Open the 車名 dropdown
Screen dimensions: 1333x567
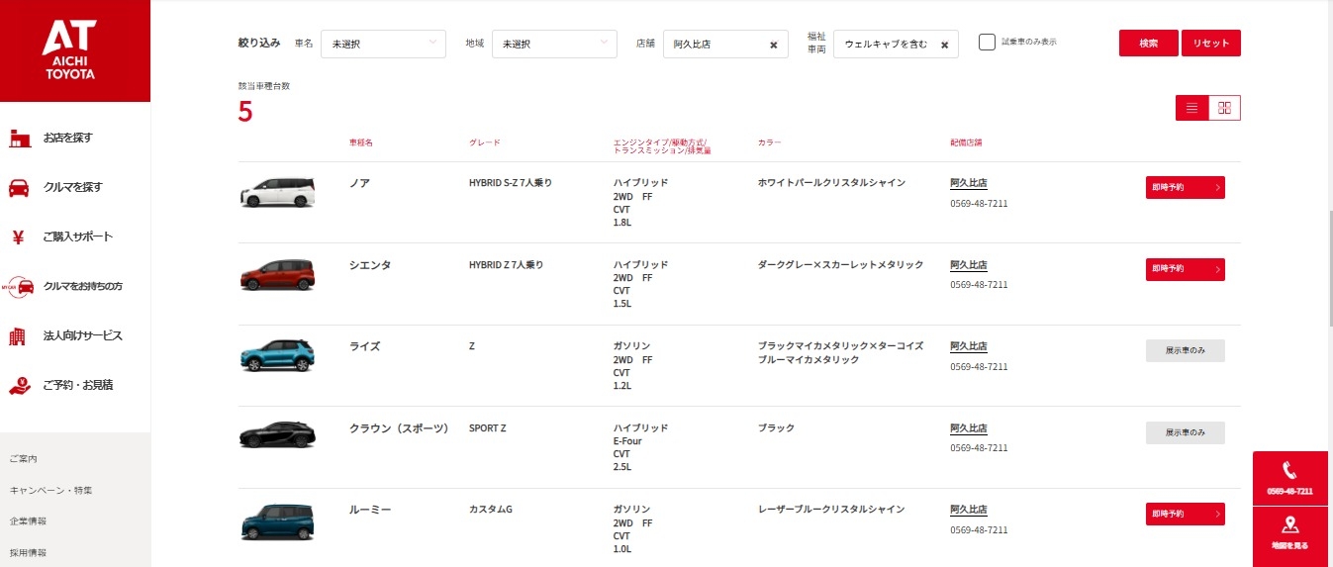point(383,44)
